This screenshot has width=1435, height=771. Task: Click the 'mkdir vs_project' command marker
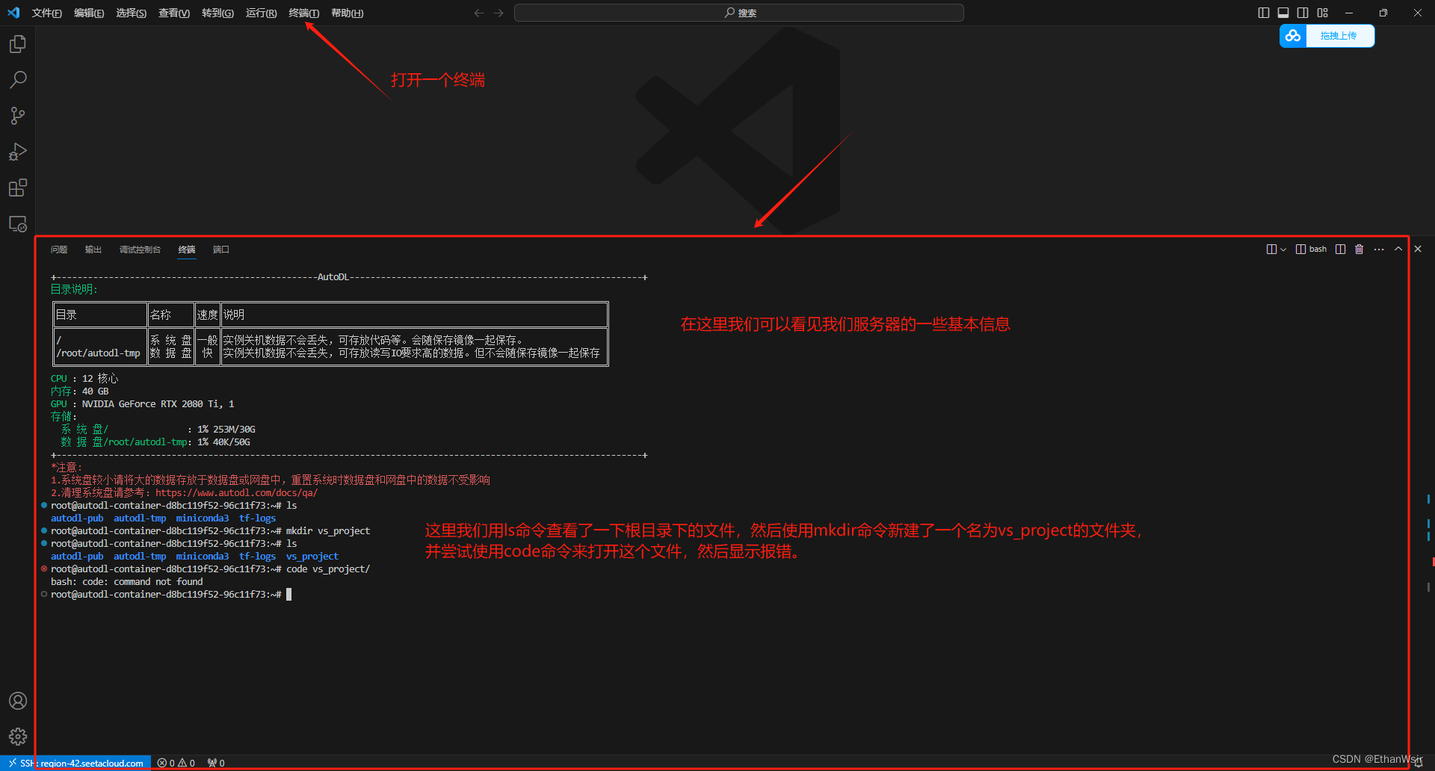coord(44,531)
